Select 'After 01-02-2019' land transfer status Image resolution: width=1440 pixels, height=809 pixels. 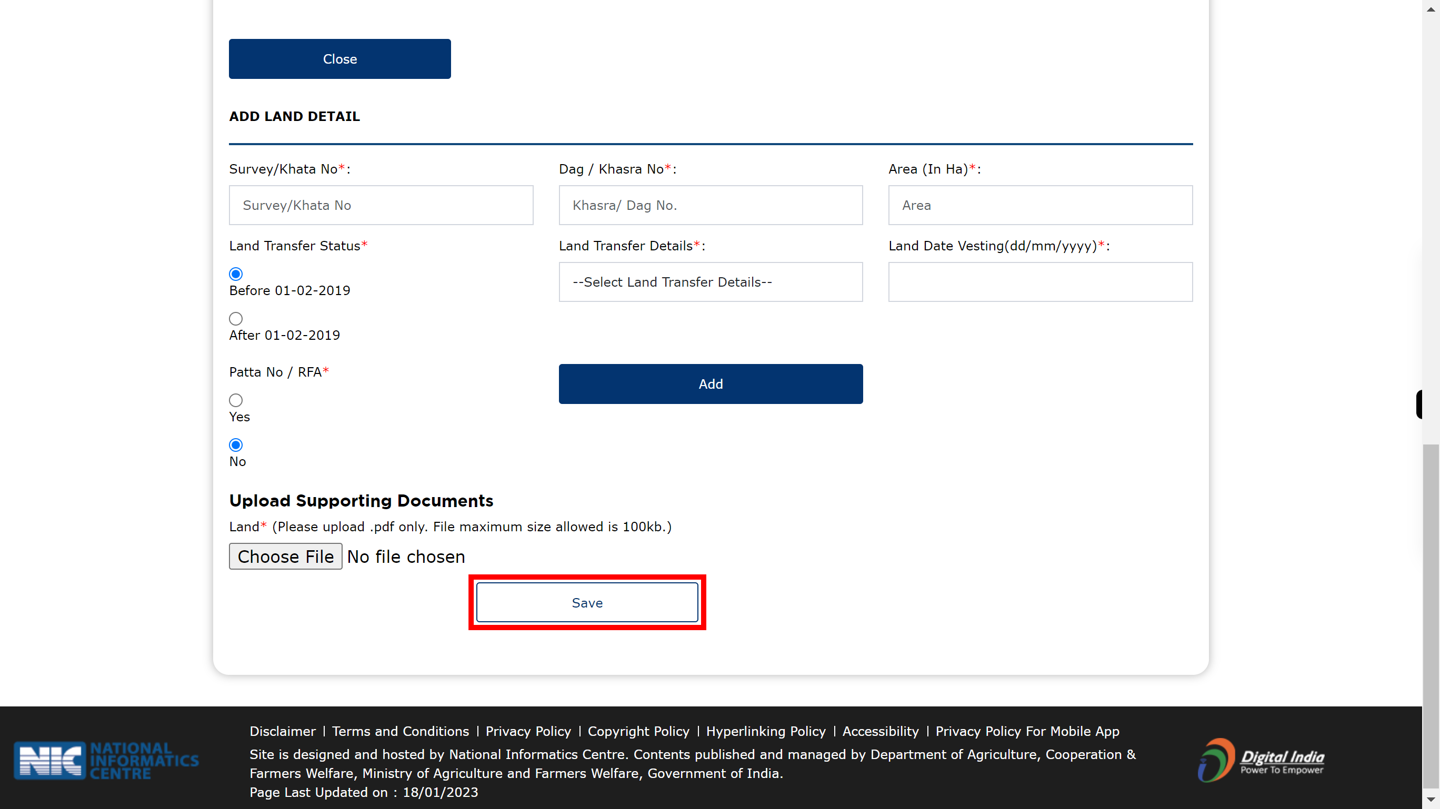click(235, 318)
